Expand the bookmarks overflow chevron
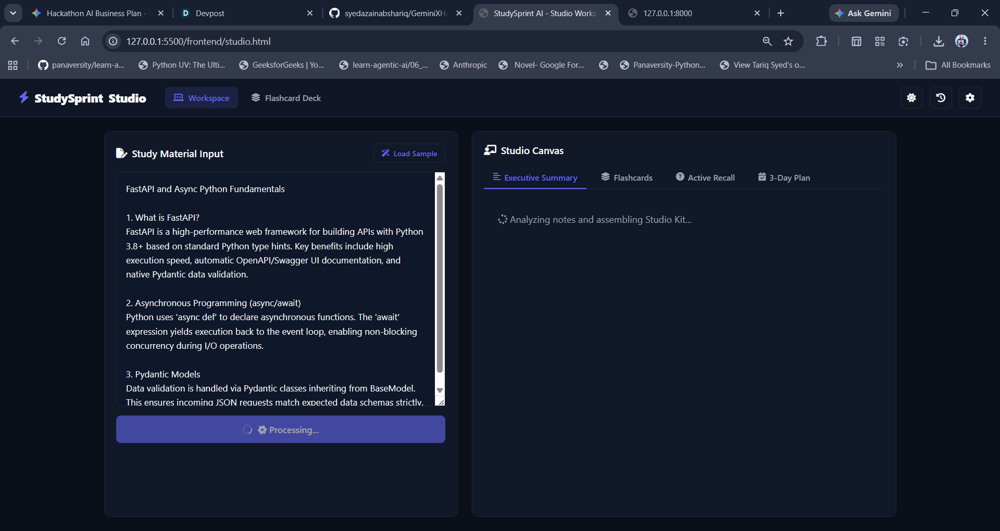Viewport: 1000px width, 531px height. [x=899, y=65]
